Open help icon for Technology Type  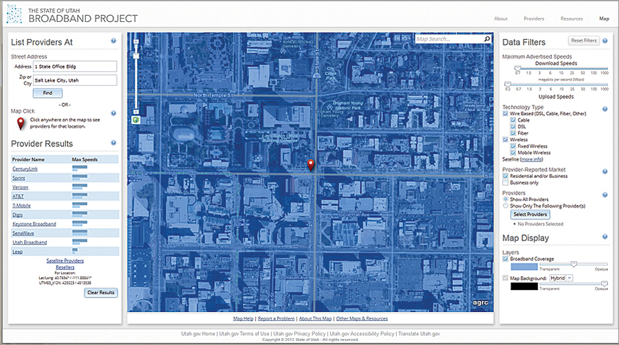click(x=605, y=109)
